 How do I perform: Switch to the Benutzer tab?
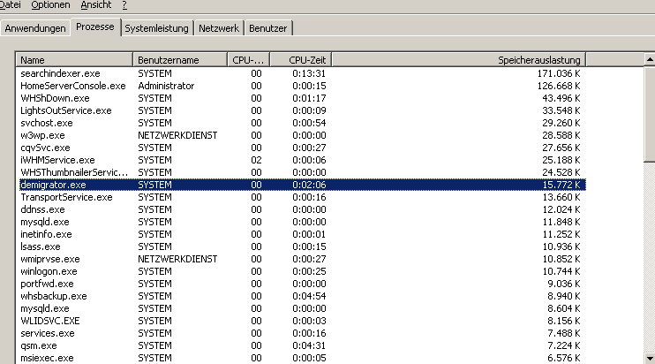tap(267, 28)
